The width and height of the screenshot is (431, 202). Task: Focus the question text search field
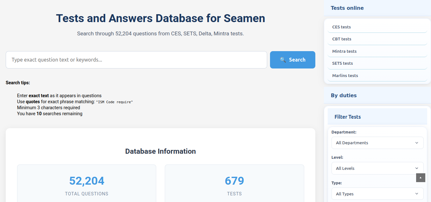tap(136, 60)
